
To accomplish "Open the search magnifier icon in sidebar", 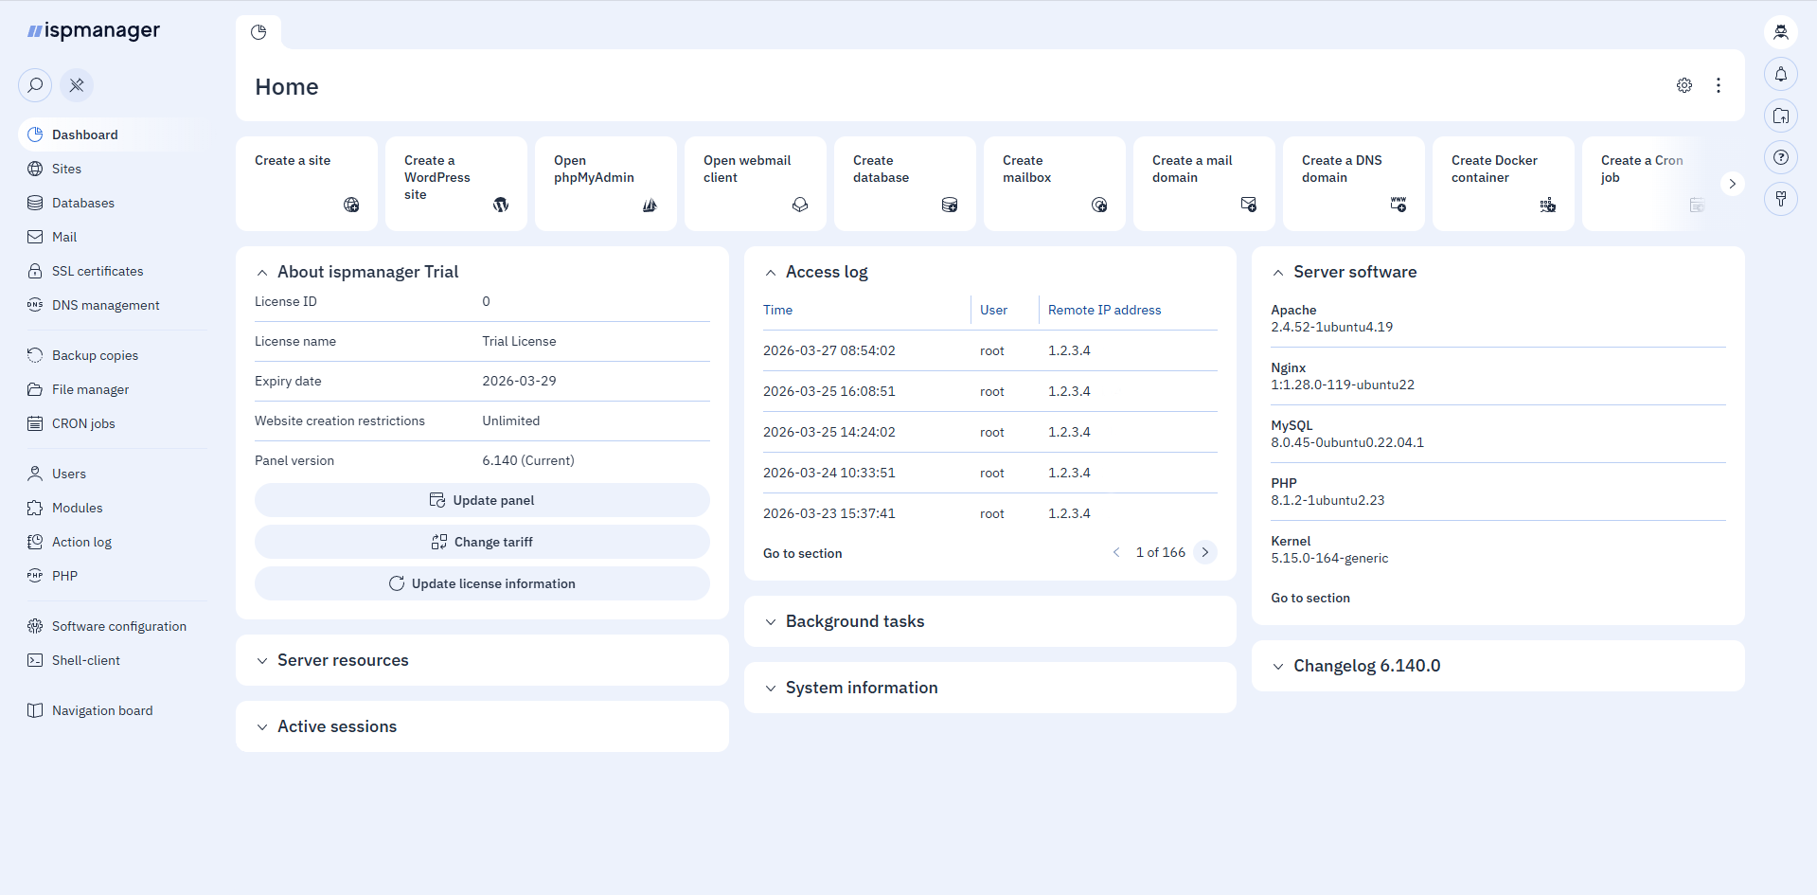I will (x=35, y=85).
